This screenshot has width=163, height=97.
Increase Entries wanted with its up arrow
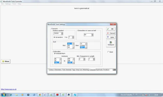coord(62,33)
